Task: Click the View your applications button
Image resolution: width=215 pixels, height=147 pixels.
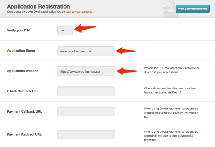Action: click(x=192, y=9)
